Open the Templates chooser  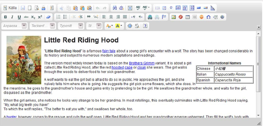click(x=52, y=8)
